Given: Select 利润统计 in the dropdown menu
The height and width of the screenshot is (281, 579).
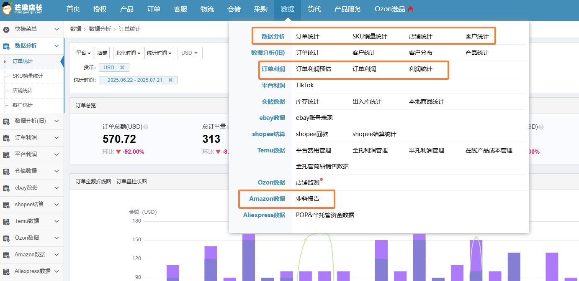Looking at the screenshot, I should coord(421,69).
